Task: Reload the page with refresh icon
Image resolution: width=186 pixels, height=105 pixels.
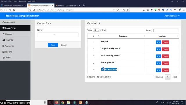Action: tap(10, 10)
